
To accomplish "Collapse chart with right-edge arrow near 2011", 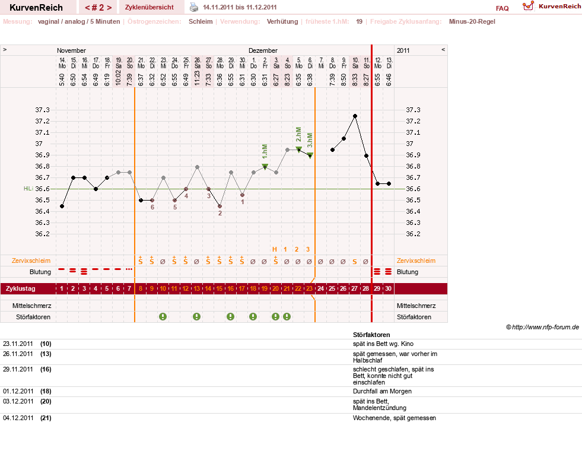I will tap(443, 49).
